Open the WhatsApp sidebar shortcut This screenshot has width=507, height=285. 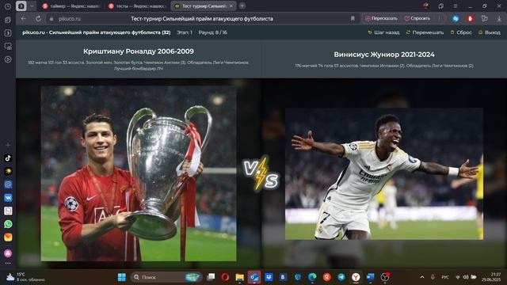click(x=8, y=224)
